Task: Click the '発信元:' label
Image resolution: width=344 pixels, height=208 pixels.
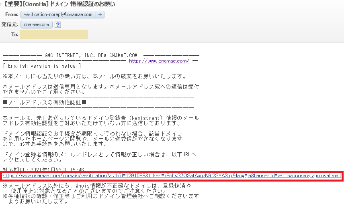Action: pos(10,24)
